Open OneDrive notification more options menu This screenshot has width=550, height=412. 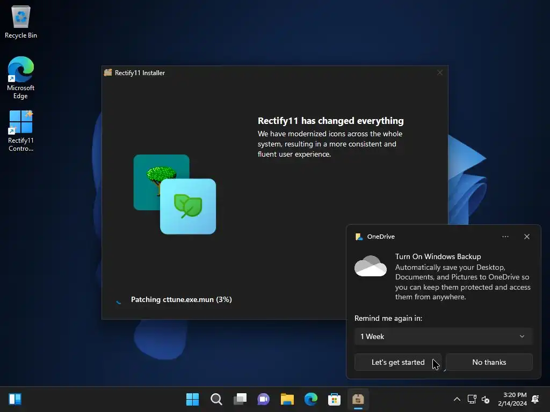coord(505,237)
